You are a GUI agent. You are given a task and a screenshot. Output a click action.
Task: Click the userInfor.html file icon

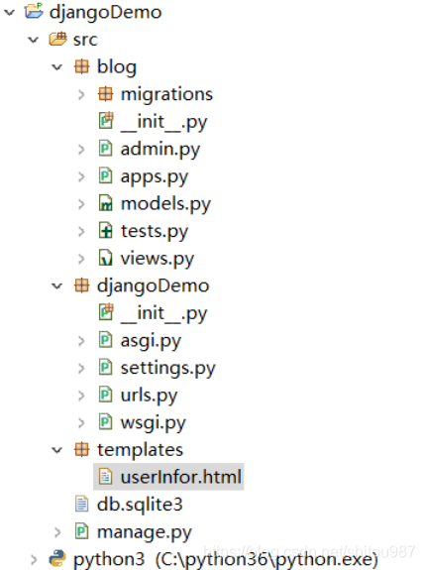(x=105, y=477)
